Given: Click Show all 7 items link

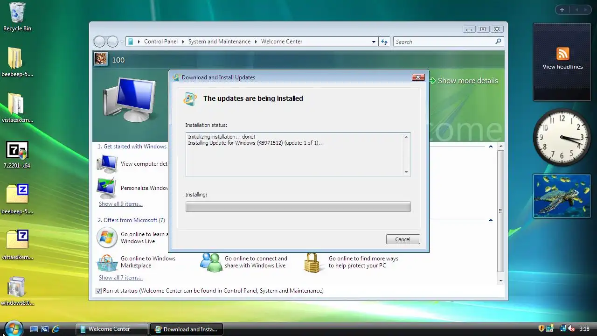Looking at the screenshot, I should click(121, 278).
